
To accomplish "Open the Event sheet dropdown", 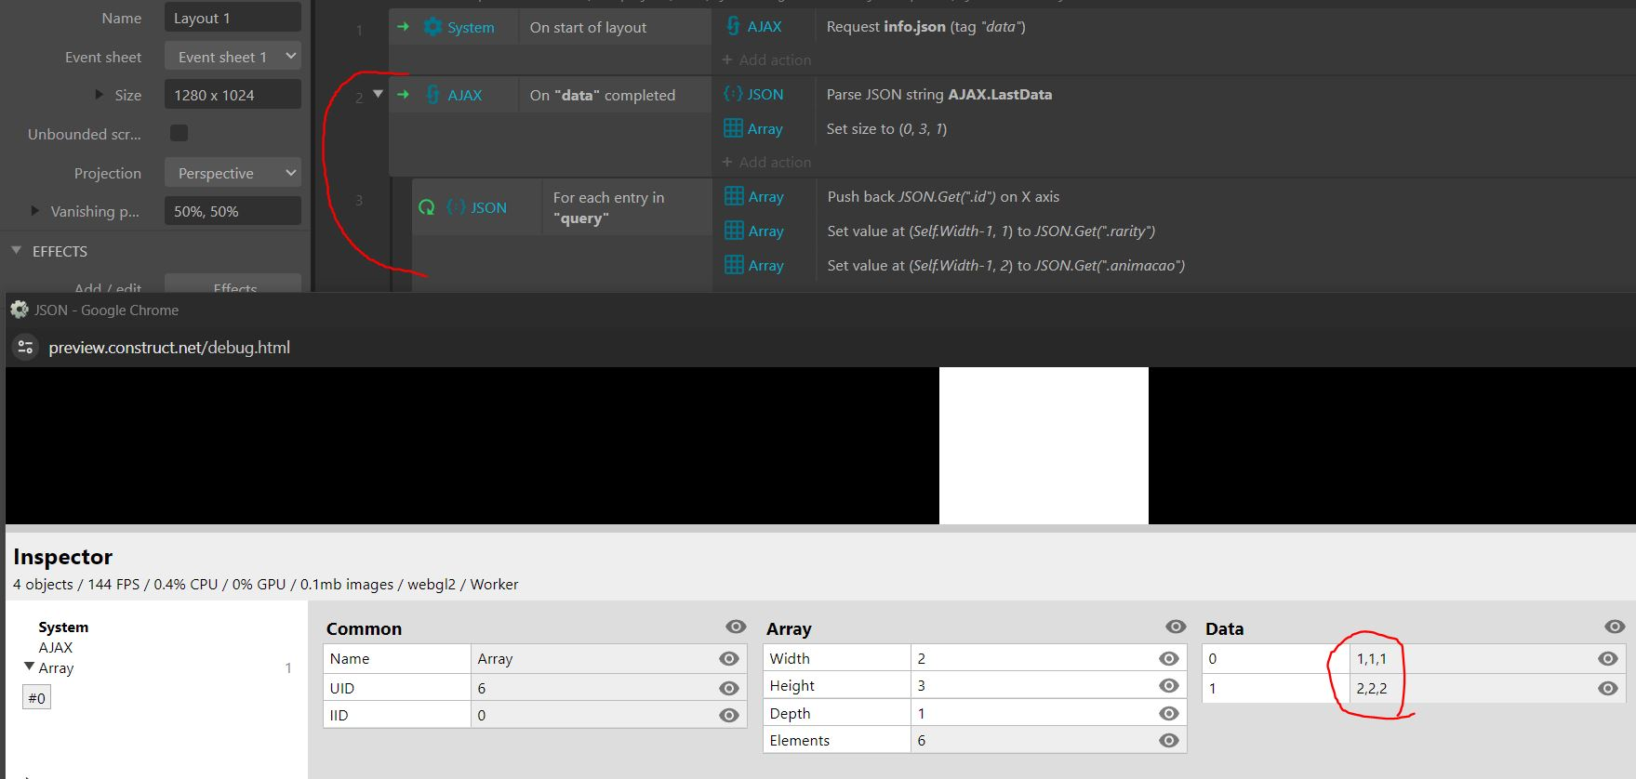I will [233, 57].
